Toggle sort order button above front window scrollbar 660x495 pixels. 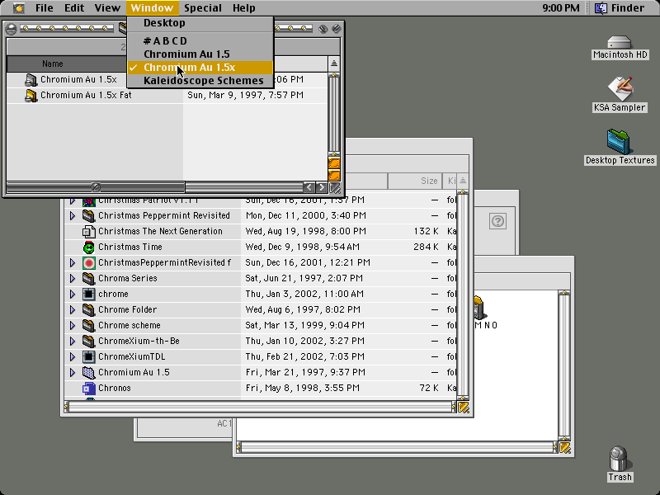point(334,64)
